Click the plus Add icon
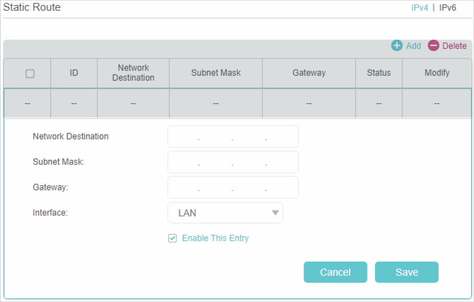 [x=397, y=46]
